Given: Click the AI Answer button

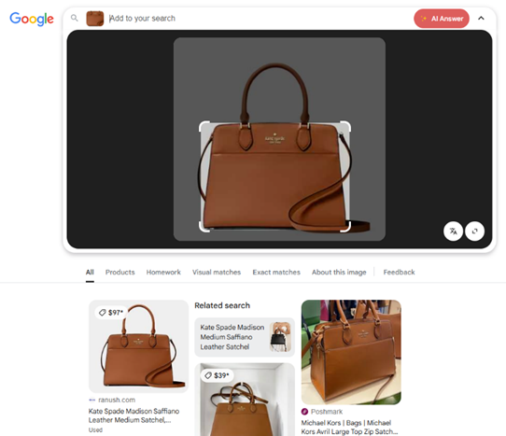Looking at the screenshot, I should (x=442, y=19).
